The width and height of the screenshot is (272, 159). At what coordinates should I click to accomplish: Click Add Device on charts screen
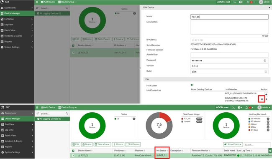click(x=48, y=107)
